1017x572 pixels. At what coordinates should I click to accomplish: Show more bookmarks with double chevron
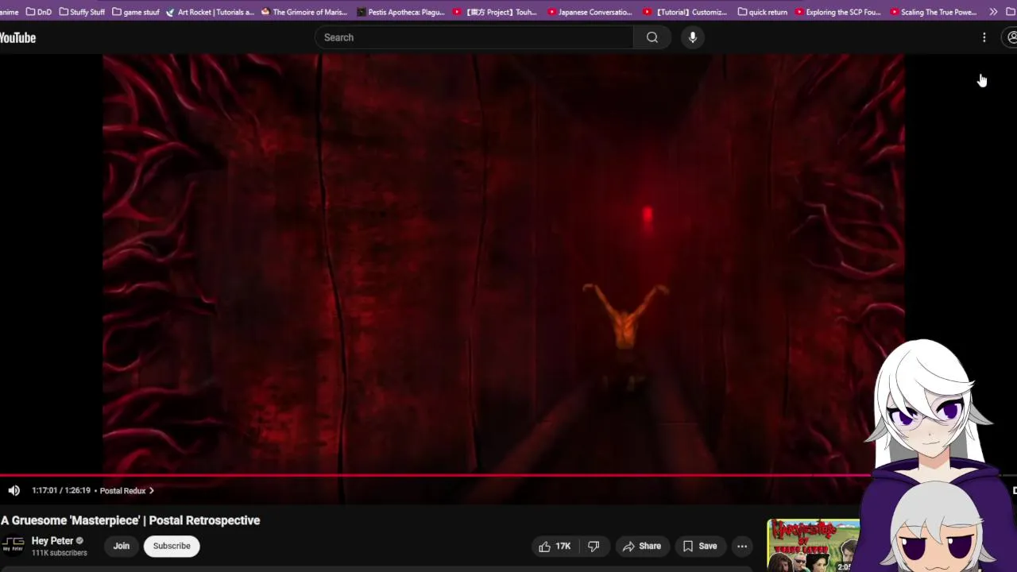point(993,12)
